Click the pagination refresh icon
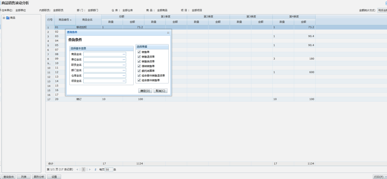The image size is (387, 179). (95, 170)
